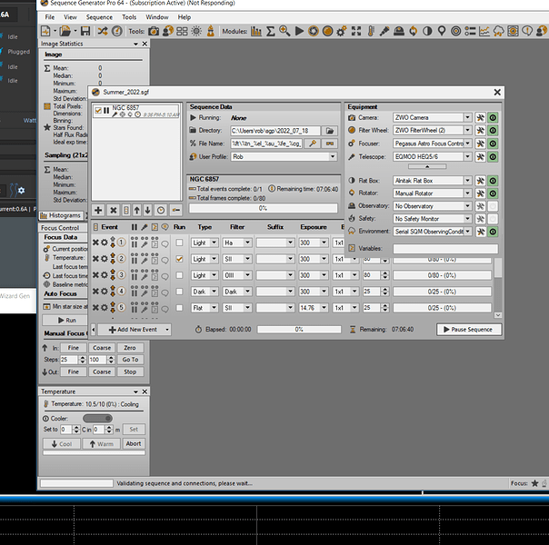Click the location pin module icon

click(442, 31)
